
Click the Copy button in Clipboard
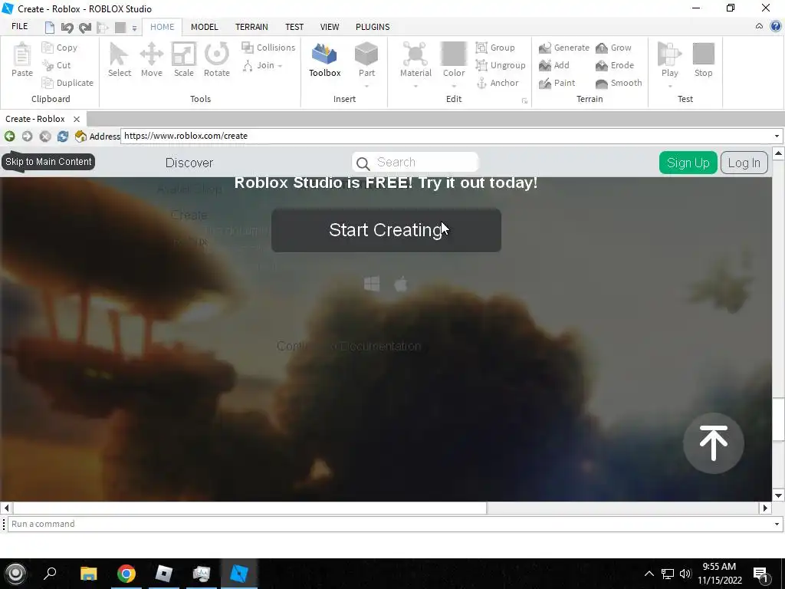(60, 48)
